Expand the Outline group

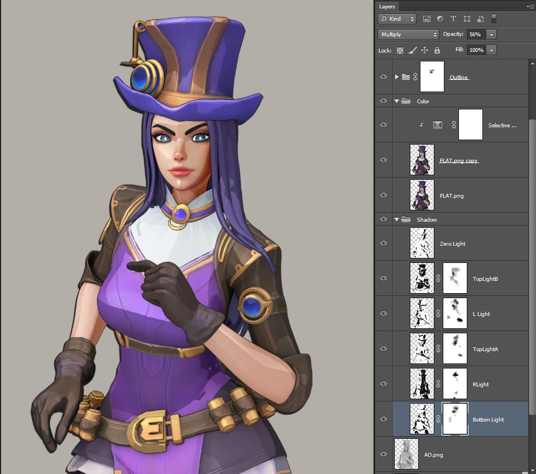pos(396,76)
